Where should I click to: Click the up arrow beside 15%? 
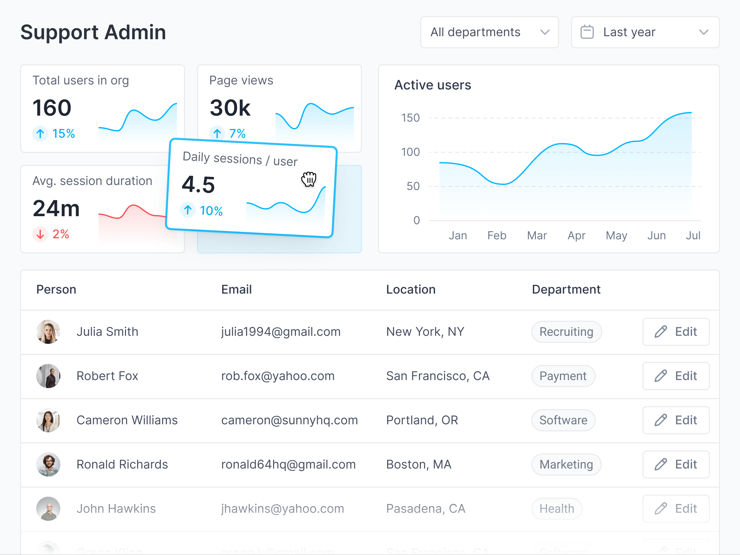pyautogui.click(x=40, y=134)
